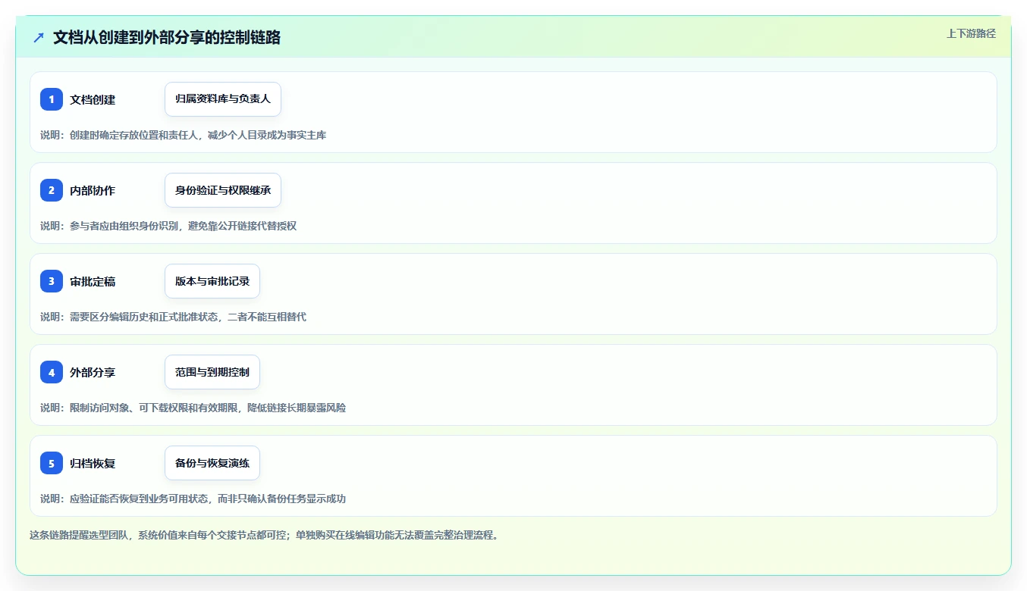1027x591 pixels.
Task: Click the footer summary starting 这条链路提醒选型团队
Action: [264, 535]
